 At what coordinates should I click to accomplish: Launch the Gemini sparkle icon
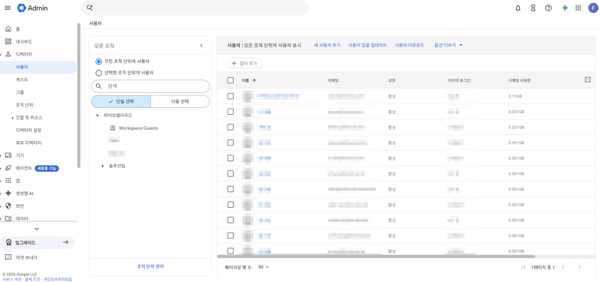point(565,8)
